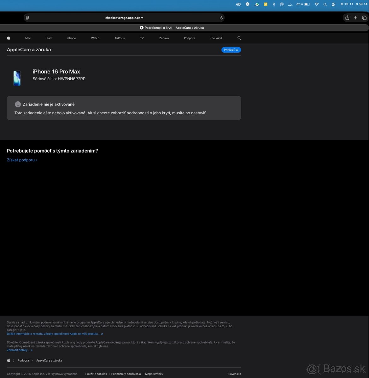Reload the page with the refresh icon
Image resolution: width=369 pixels, height=378 pixels.
point(221,18)
